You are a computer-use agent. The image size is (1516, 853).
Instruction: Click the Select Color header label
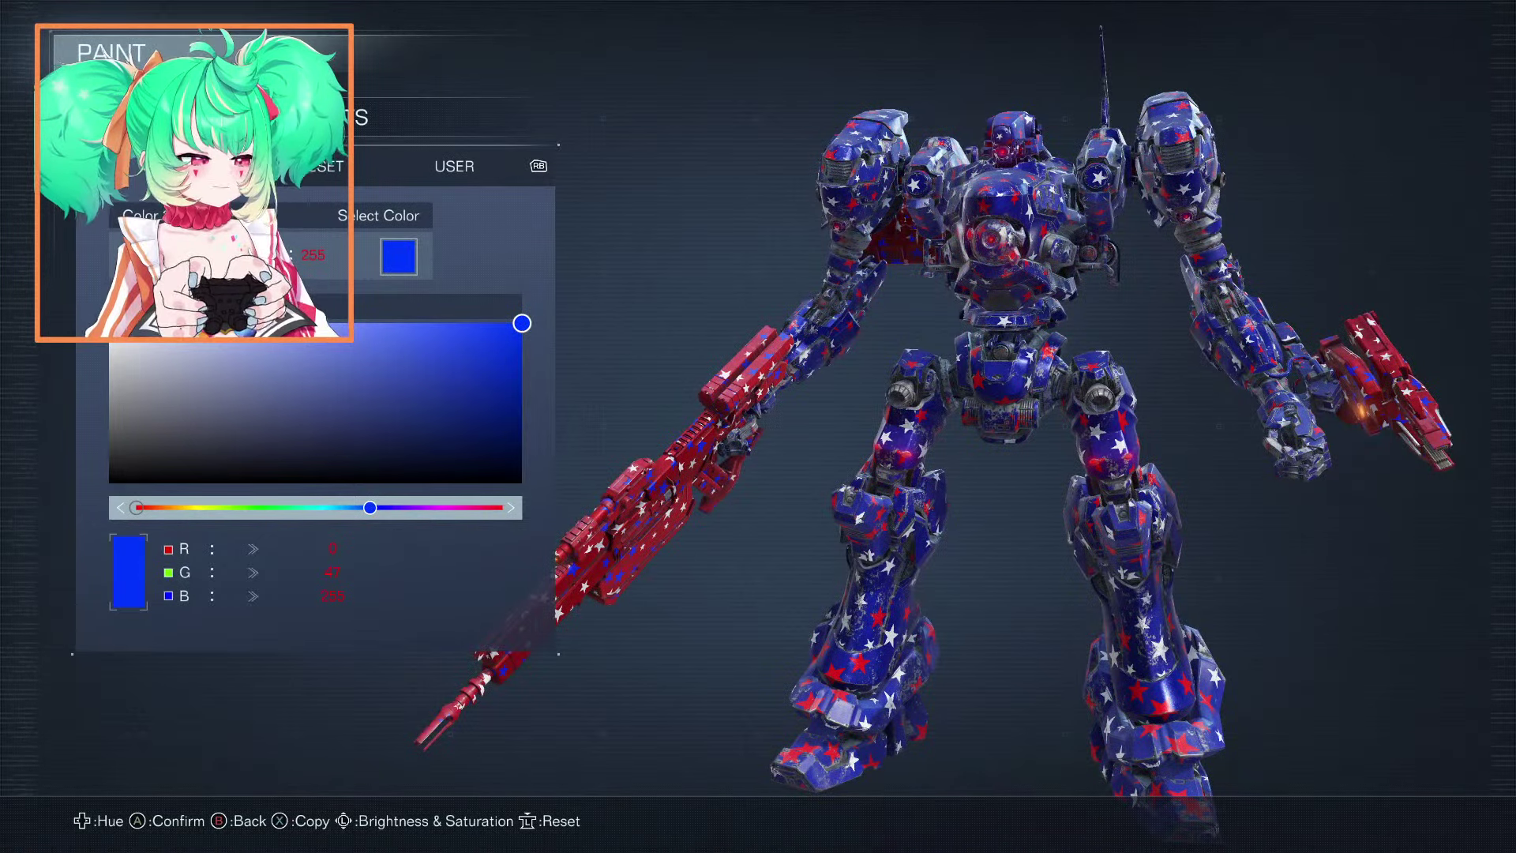click(379, 216)
